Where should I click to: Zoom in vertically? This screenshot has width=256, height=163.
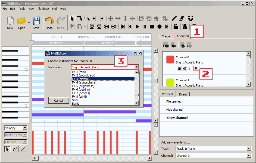click(x=107, y=27)
